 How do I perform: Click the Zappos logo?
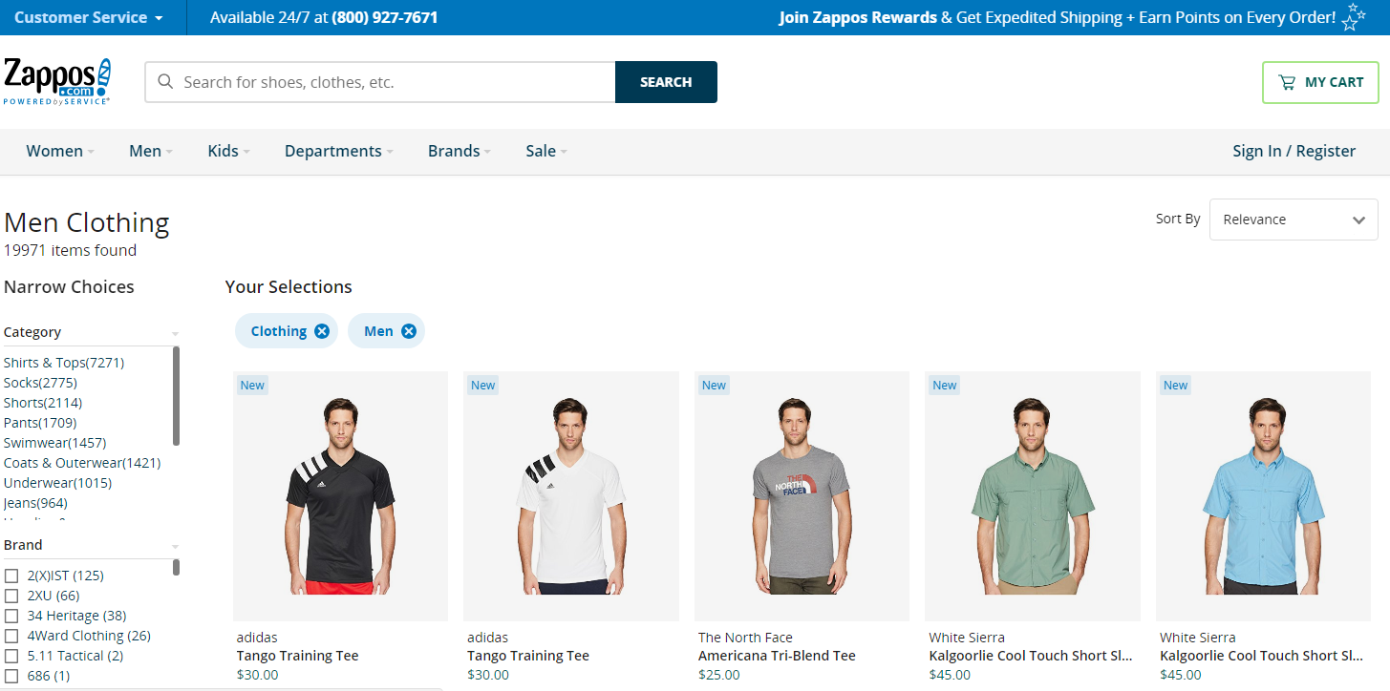(x=56, y=80)
